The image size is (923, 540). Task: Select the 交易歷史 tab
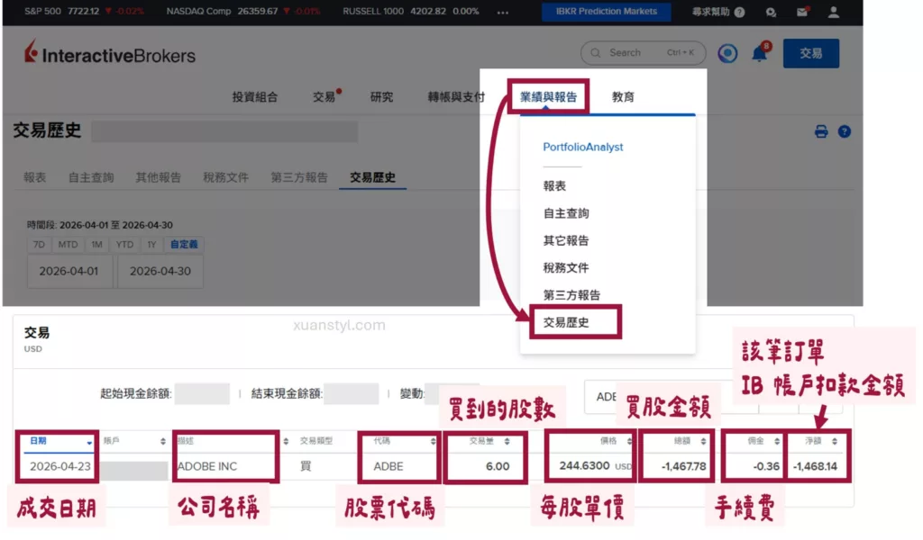pyautogui.click(x=372, y=177)
